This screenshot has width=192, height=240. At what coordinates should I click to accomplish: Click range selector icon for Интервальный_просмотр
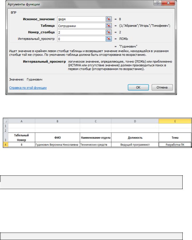(x=109, y=39)
